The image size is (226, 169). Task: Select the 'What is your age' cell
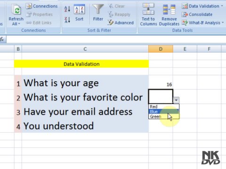pyautogui.click(x=85, y=83)
